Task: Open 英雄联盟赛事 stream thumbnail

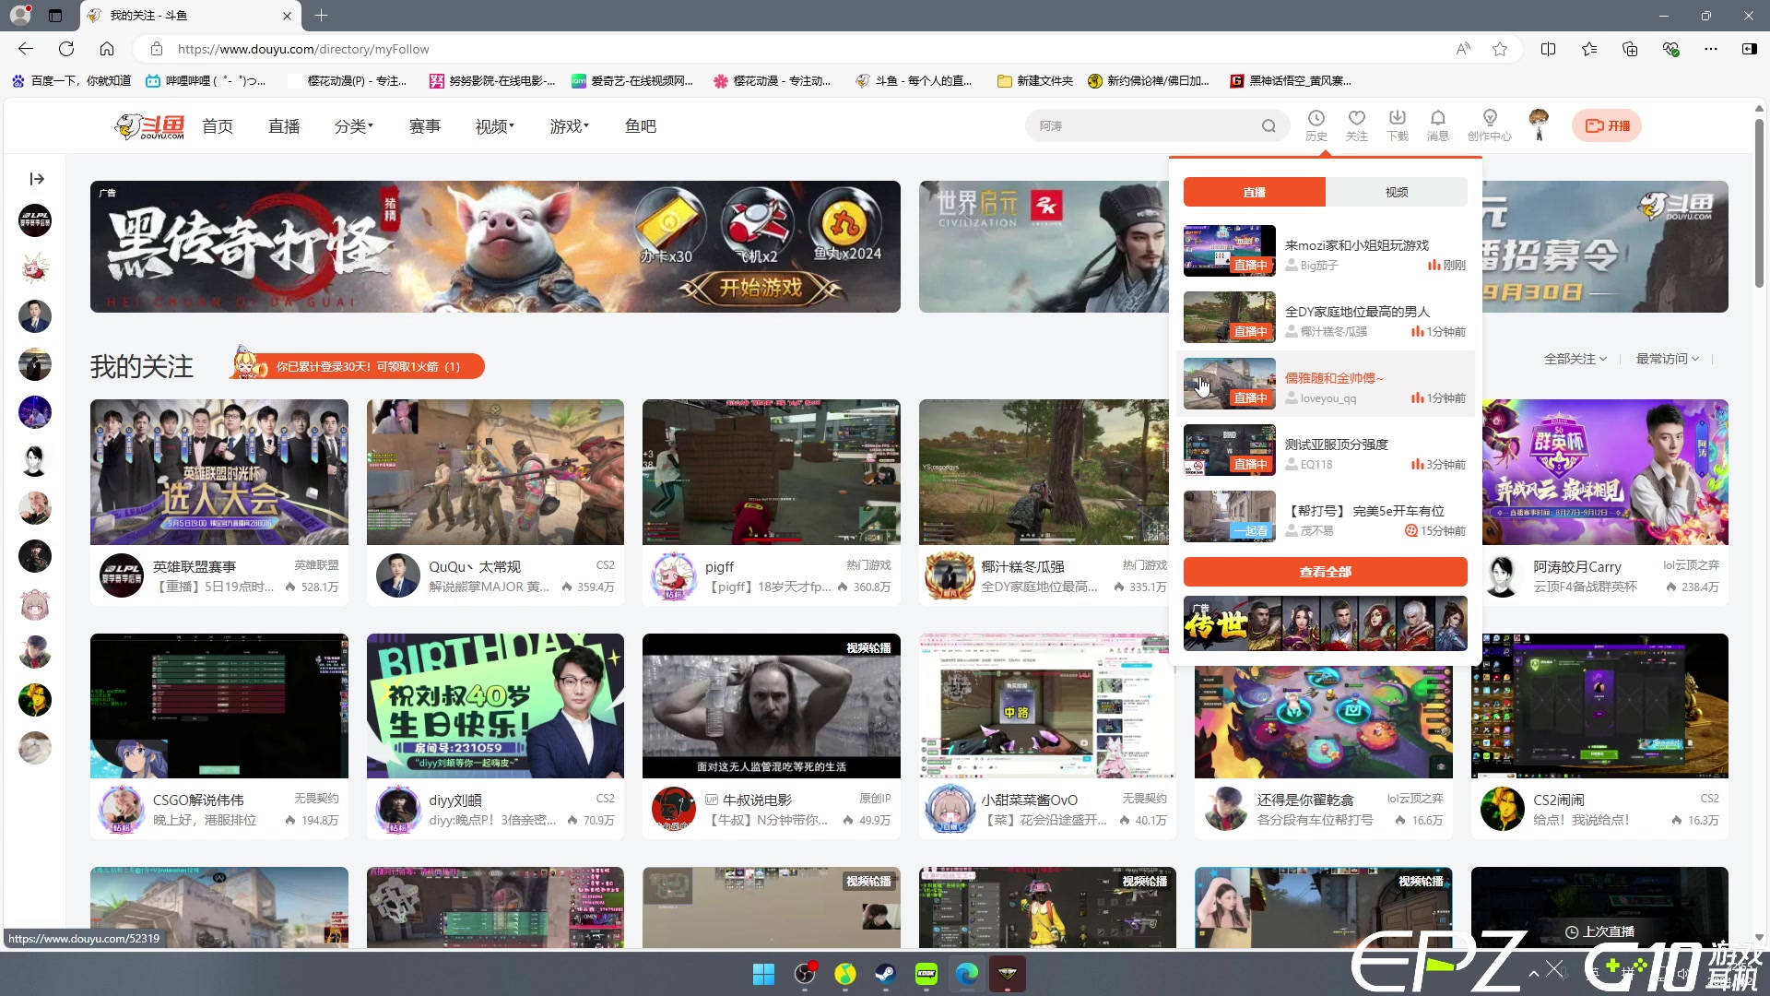Action: 219,472
